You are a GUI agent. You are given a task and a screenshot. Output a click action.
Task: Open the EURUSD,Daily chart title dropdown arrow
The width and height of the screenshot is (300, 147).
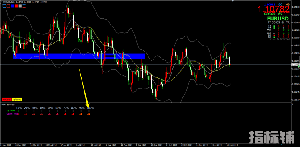click(x=1, y=2)
